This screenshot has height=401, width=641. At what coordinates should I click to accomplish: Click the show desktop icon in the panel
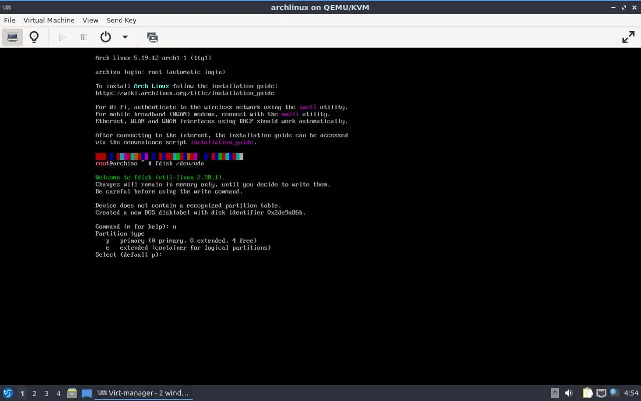[87, 393]
